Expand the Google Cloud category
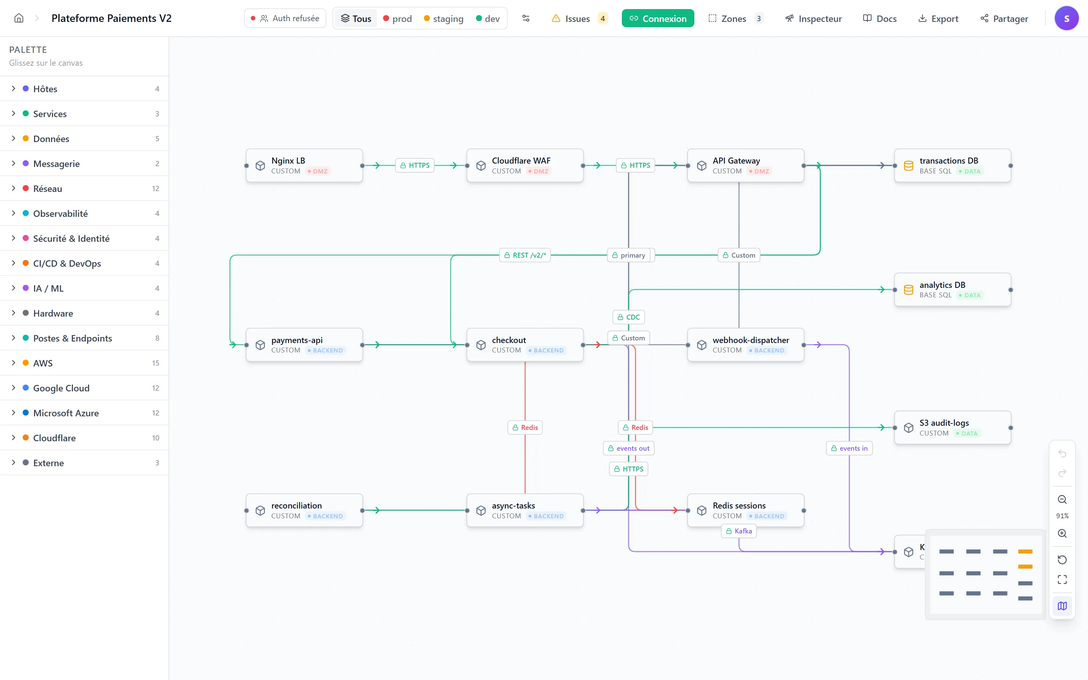 pos(84,388)
